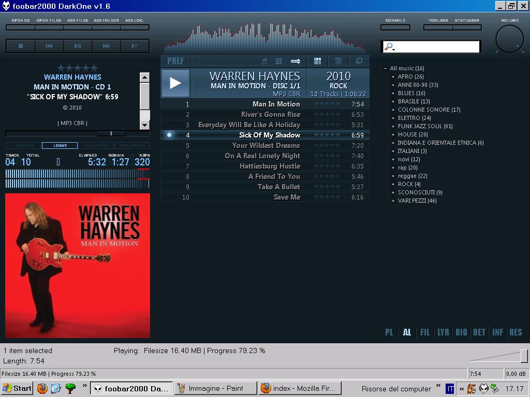Viewport: 530px width, 397px height.
Task: Expand the reggae (22) folder
Action: [x=393, y=176]
